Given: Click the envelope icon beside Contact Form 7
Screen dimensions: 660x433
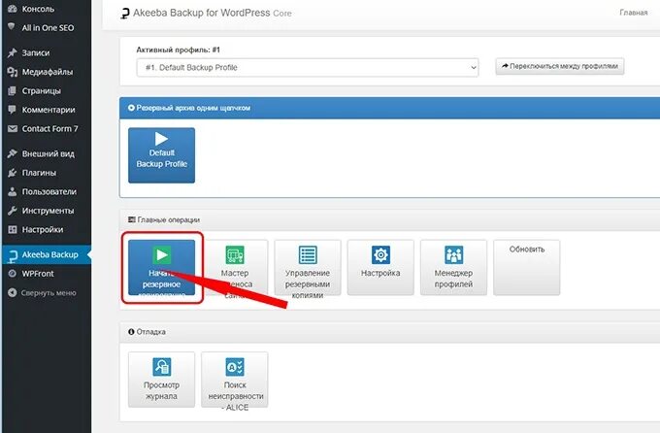Looking at the screenshot, I should click(13, 128).
